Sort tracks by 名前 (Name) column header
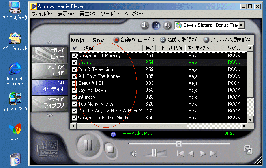266x168 pixels. 110,48
